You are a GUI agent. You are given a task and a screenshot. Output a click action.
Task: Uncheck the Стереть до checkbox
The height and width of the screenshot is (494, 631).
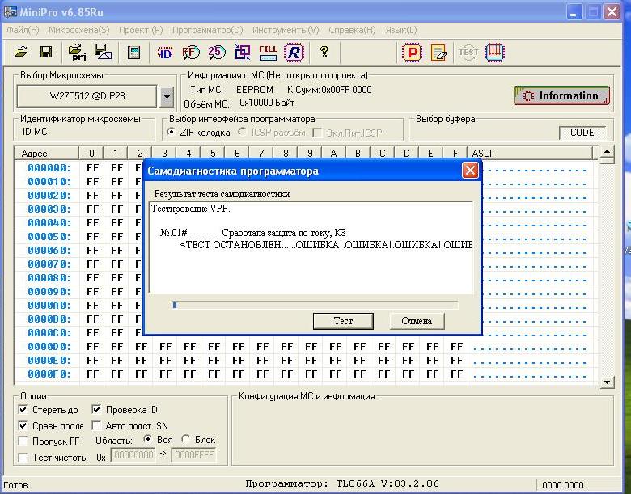pyautogui.click(x=23, y=410)
